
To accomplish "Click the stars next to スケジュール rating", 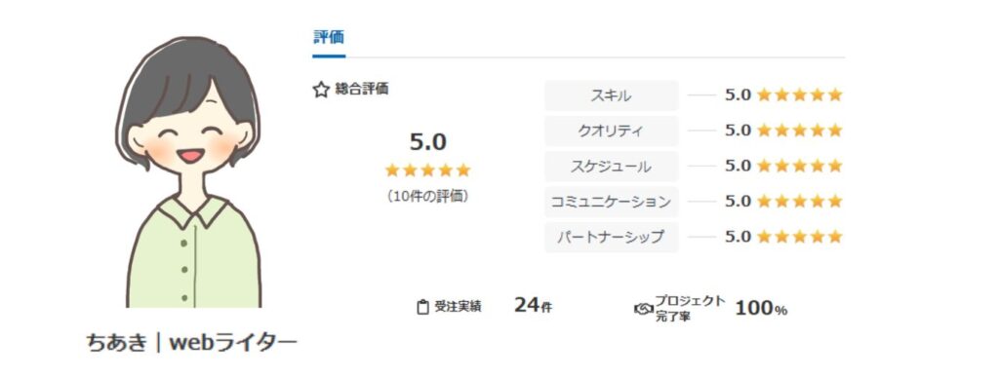I will [800, 166].
